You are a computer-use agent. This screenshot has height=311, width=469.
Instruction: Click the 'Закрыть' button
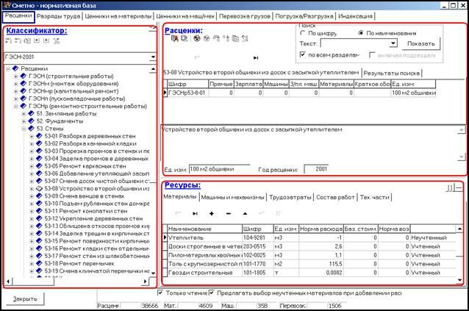click(x=25, y=299)
